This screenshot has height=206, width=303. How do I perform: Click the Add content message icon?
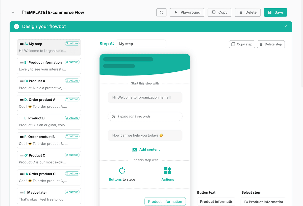(x=135, y=150)
